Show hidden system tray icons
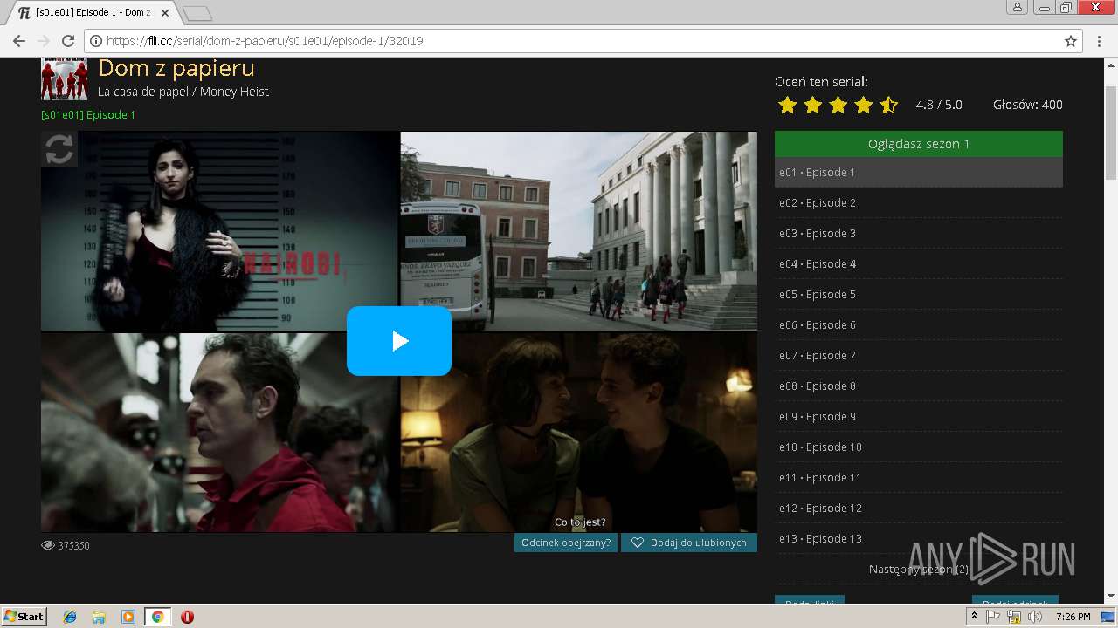 [974, 617]
